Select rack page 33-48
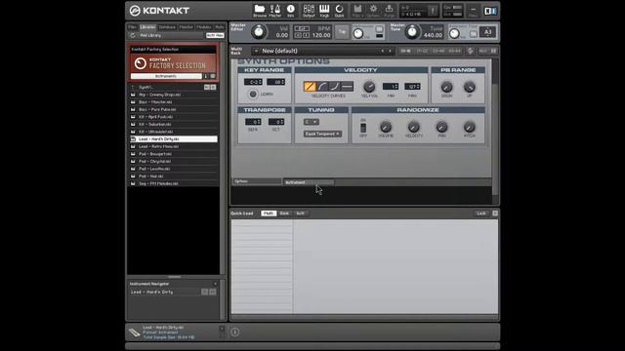625x351 pixels. 438,51
